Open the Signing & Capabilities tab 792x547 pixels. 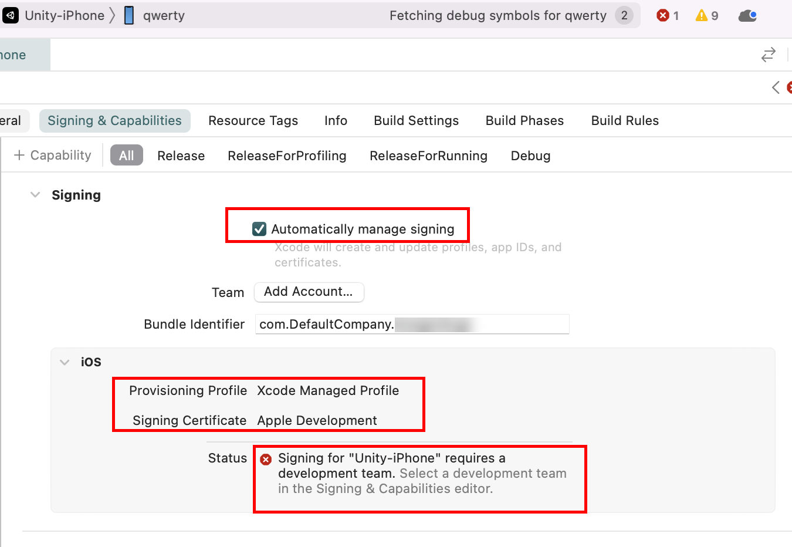click(x=115, y=120)
